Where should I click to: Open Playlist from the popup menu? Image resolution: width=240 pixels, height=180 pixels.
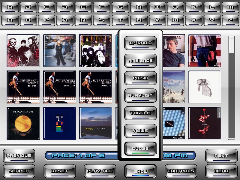click(140, 95)
